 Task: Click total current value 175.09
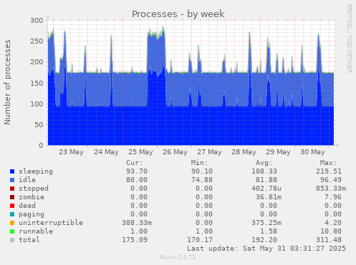pyautogui.click(x=135, y=240)
